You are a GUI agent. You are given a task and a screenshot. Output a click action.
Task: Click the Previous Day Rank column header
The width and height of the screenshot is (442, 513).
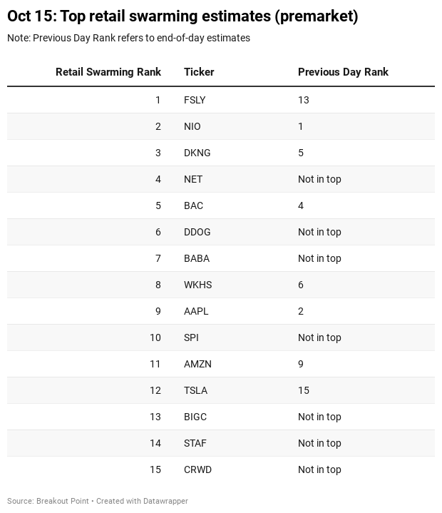tap(343, 72)
